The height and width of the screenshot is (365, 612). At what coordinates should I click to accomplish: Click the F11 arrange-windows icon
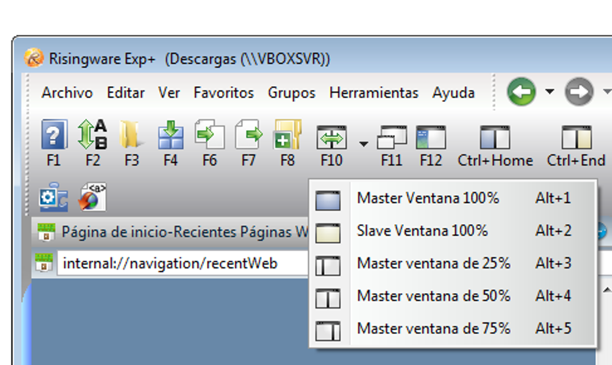pyautogui.click(x=392, y=137)
